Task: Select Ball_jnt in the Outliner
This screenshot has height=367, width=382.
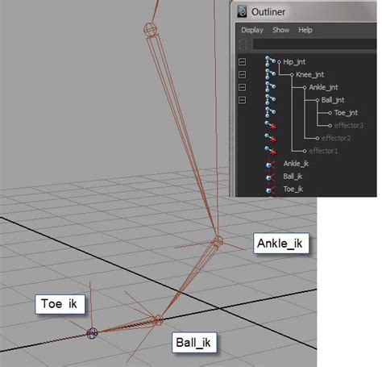Action: pyautogui.click(x=333, y=100)
